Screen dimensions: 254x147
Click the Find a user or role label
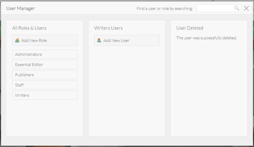[165, 9]
